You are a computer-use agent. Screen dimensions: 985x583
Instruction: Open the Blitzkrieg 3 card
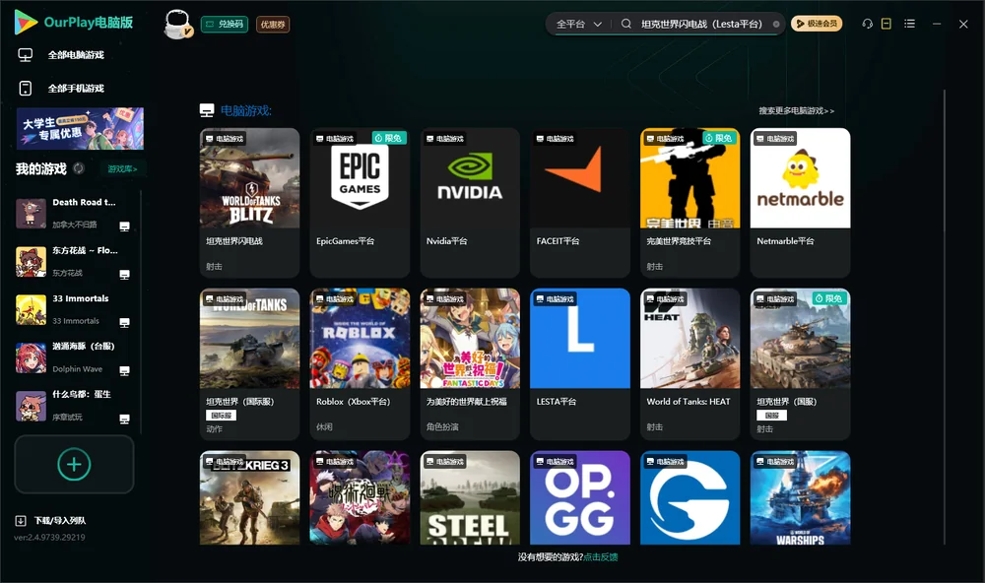coord(249,497)
